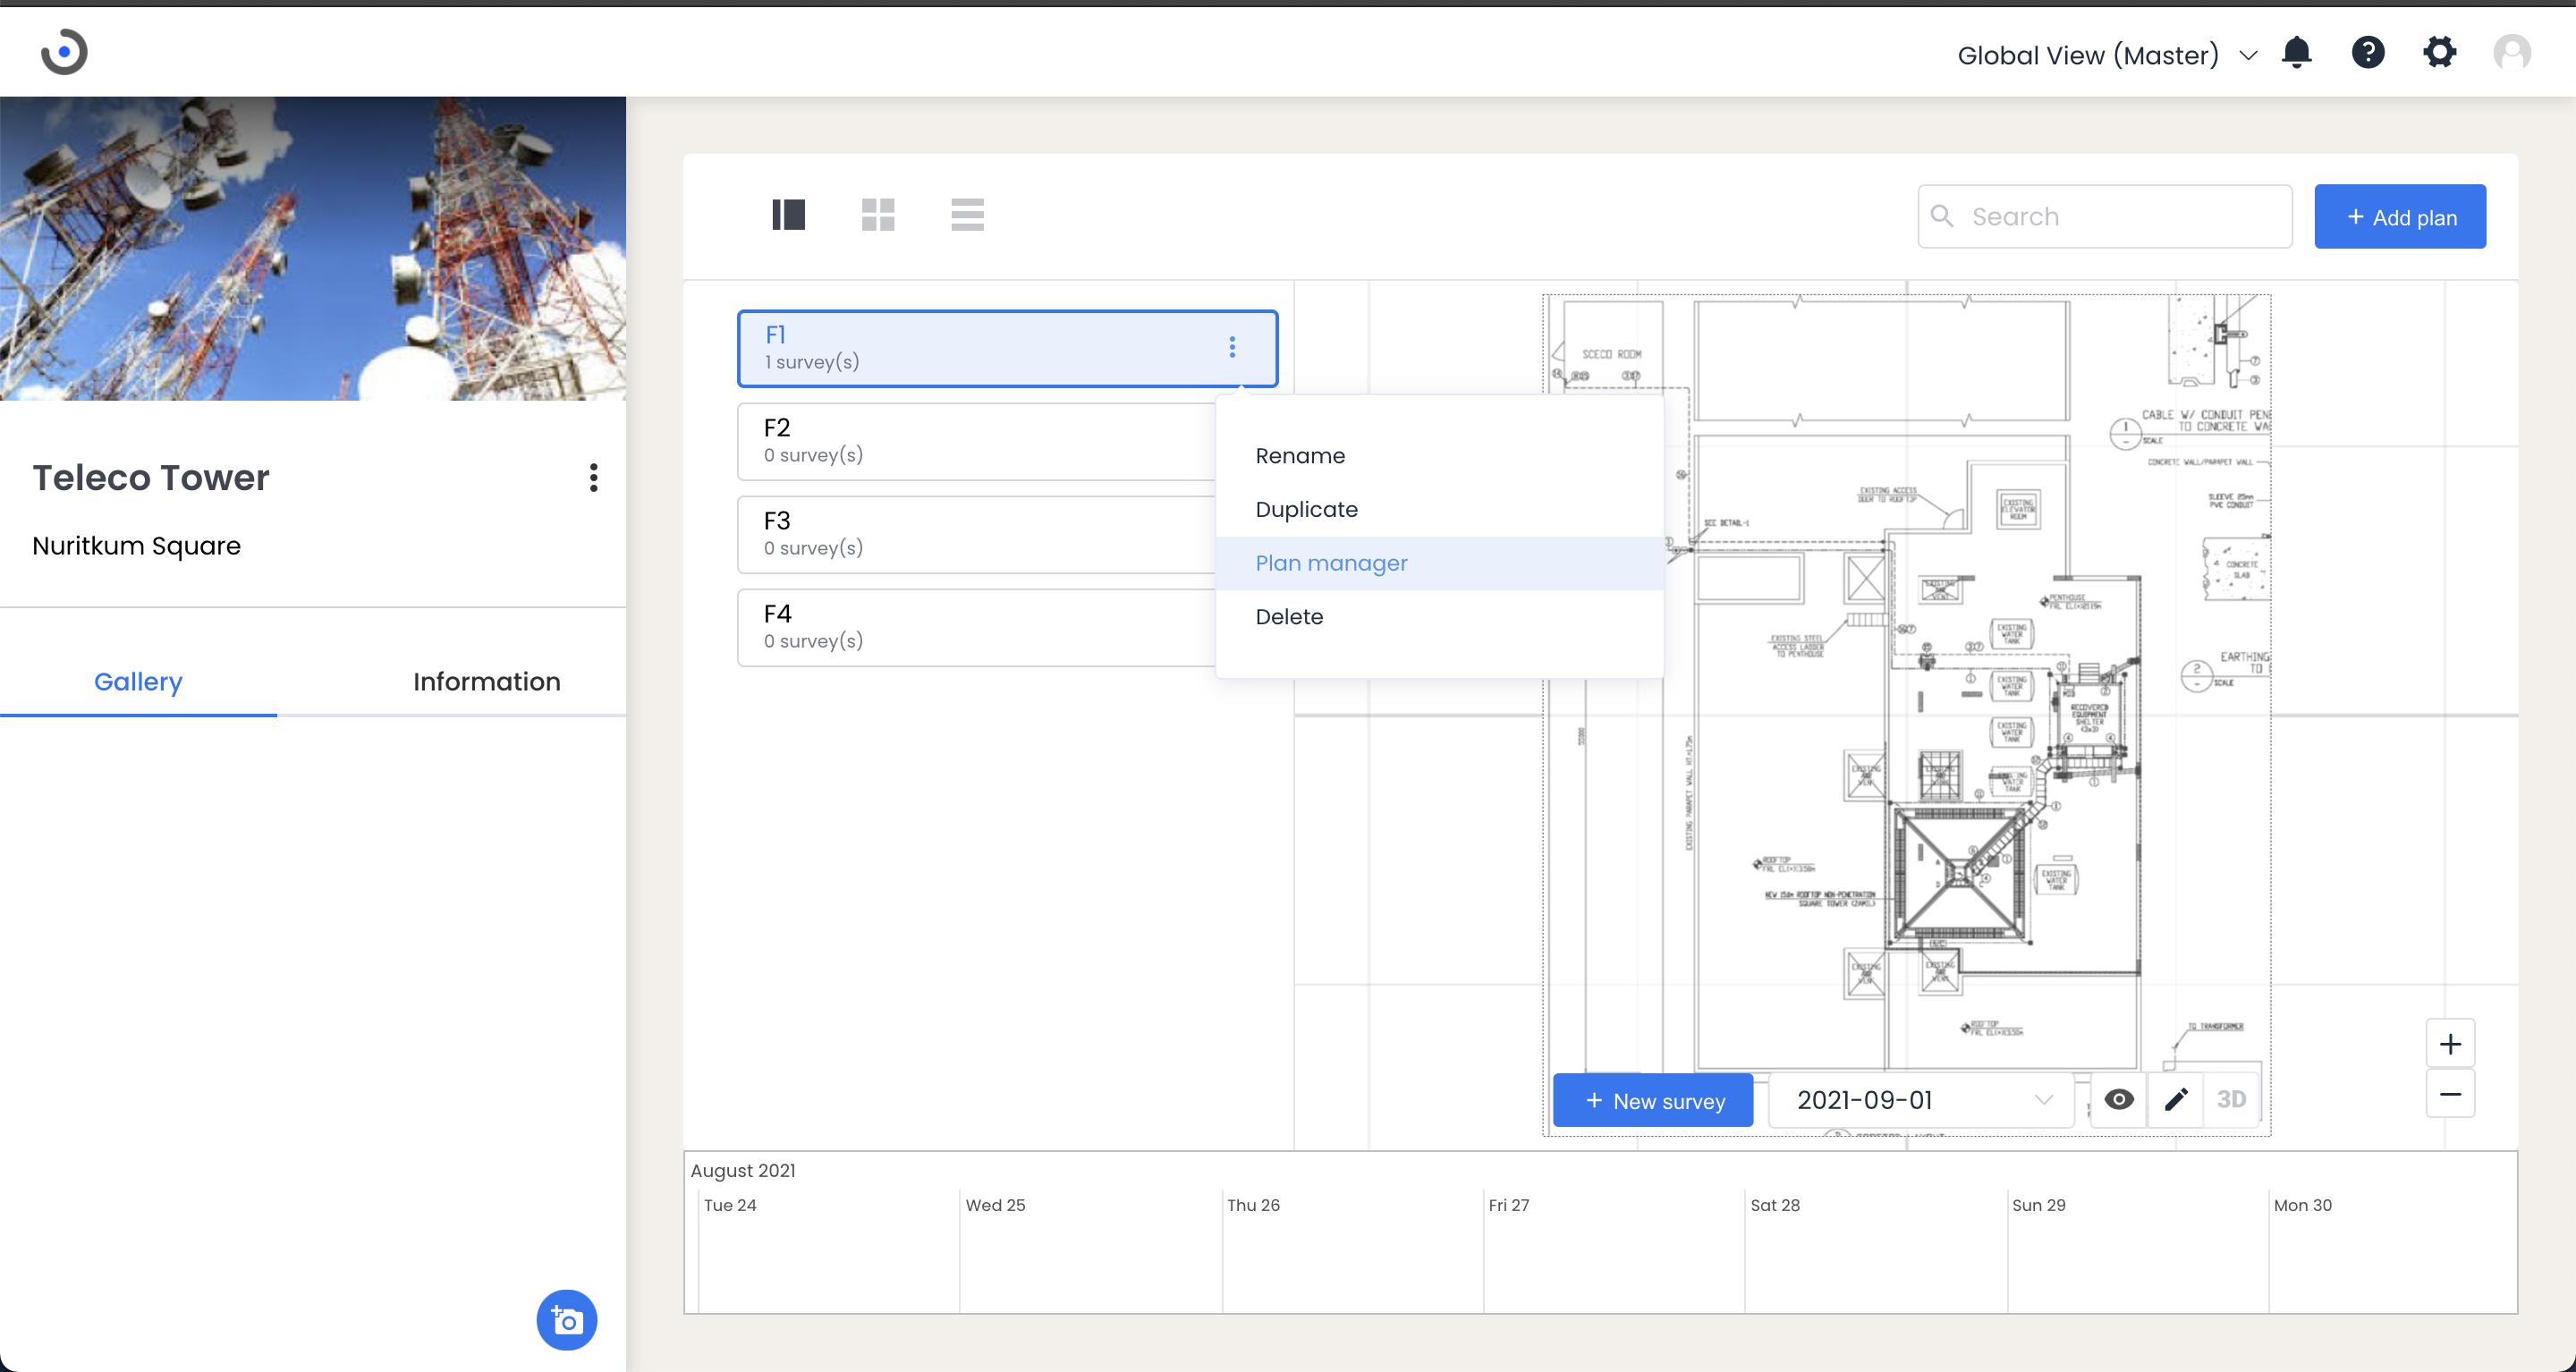
Task: Choose Duplicate from the context menu
Action: [x=1439, y=510]
